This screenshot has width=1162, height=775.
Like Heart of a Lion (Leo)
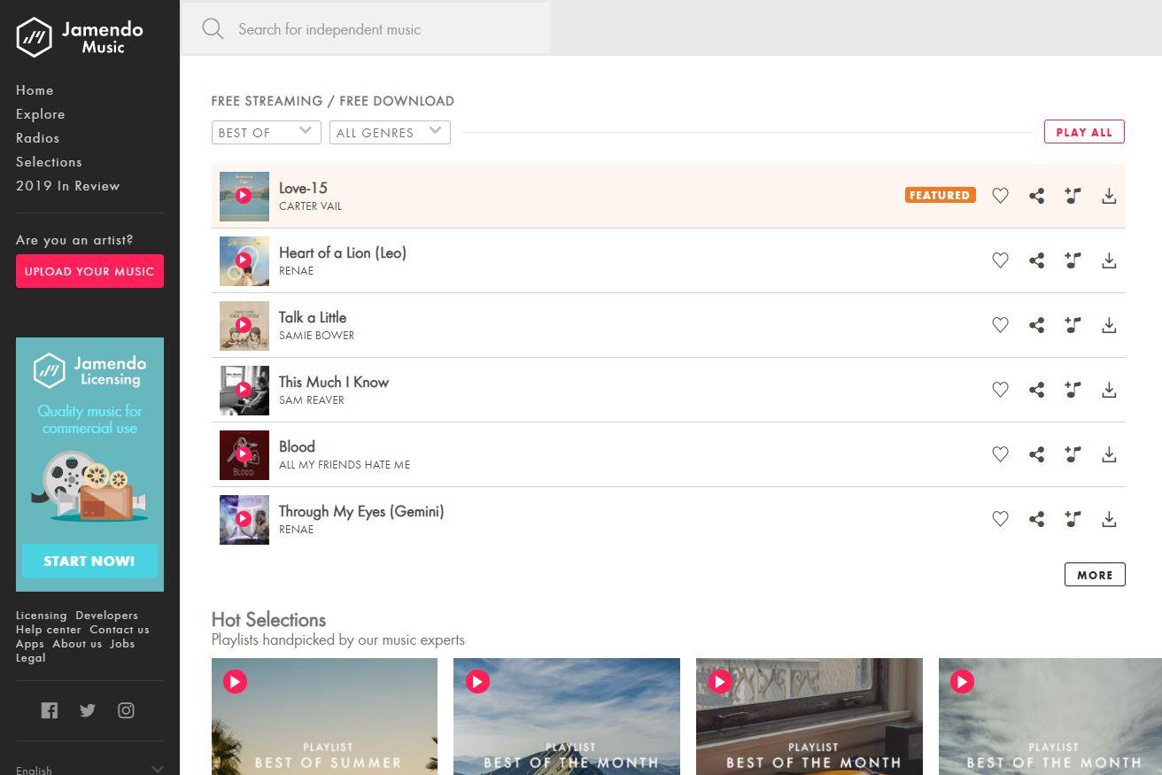coord(1000,260)
